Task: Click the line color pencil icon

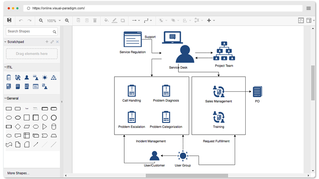Action: pyautogui.click(x=114, y=20)
